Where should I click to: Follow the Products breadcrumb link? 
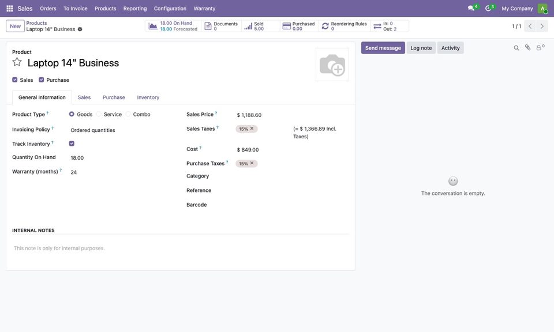click(36, 23)
